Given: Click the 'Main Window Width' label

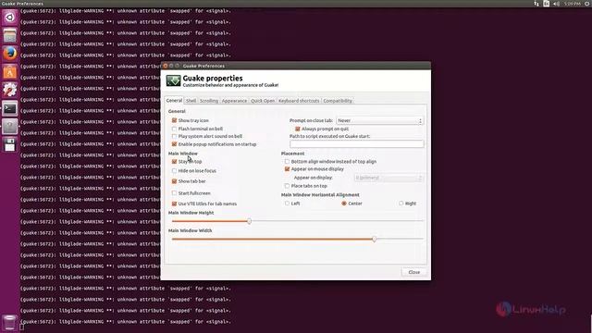Looking at the screenshot, I should click(x=190, y=230).
